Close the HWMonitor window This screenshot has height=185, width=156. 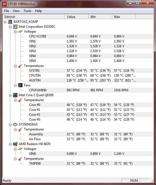coord(148,3)
